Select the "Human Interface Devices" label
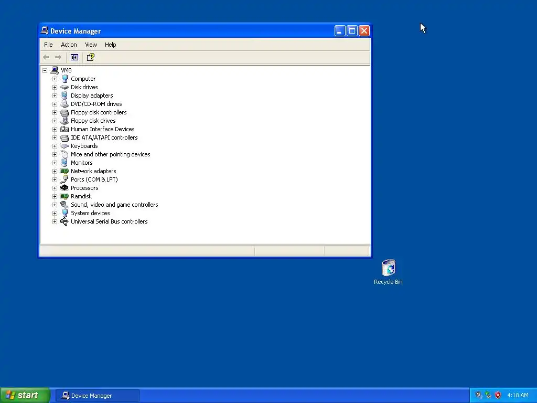The image size is (537, 403). (102, 129)
